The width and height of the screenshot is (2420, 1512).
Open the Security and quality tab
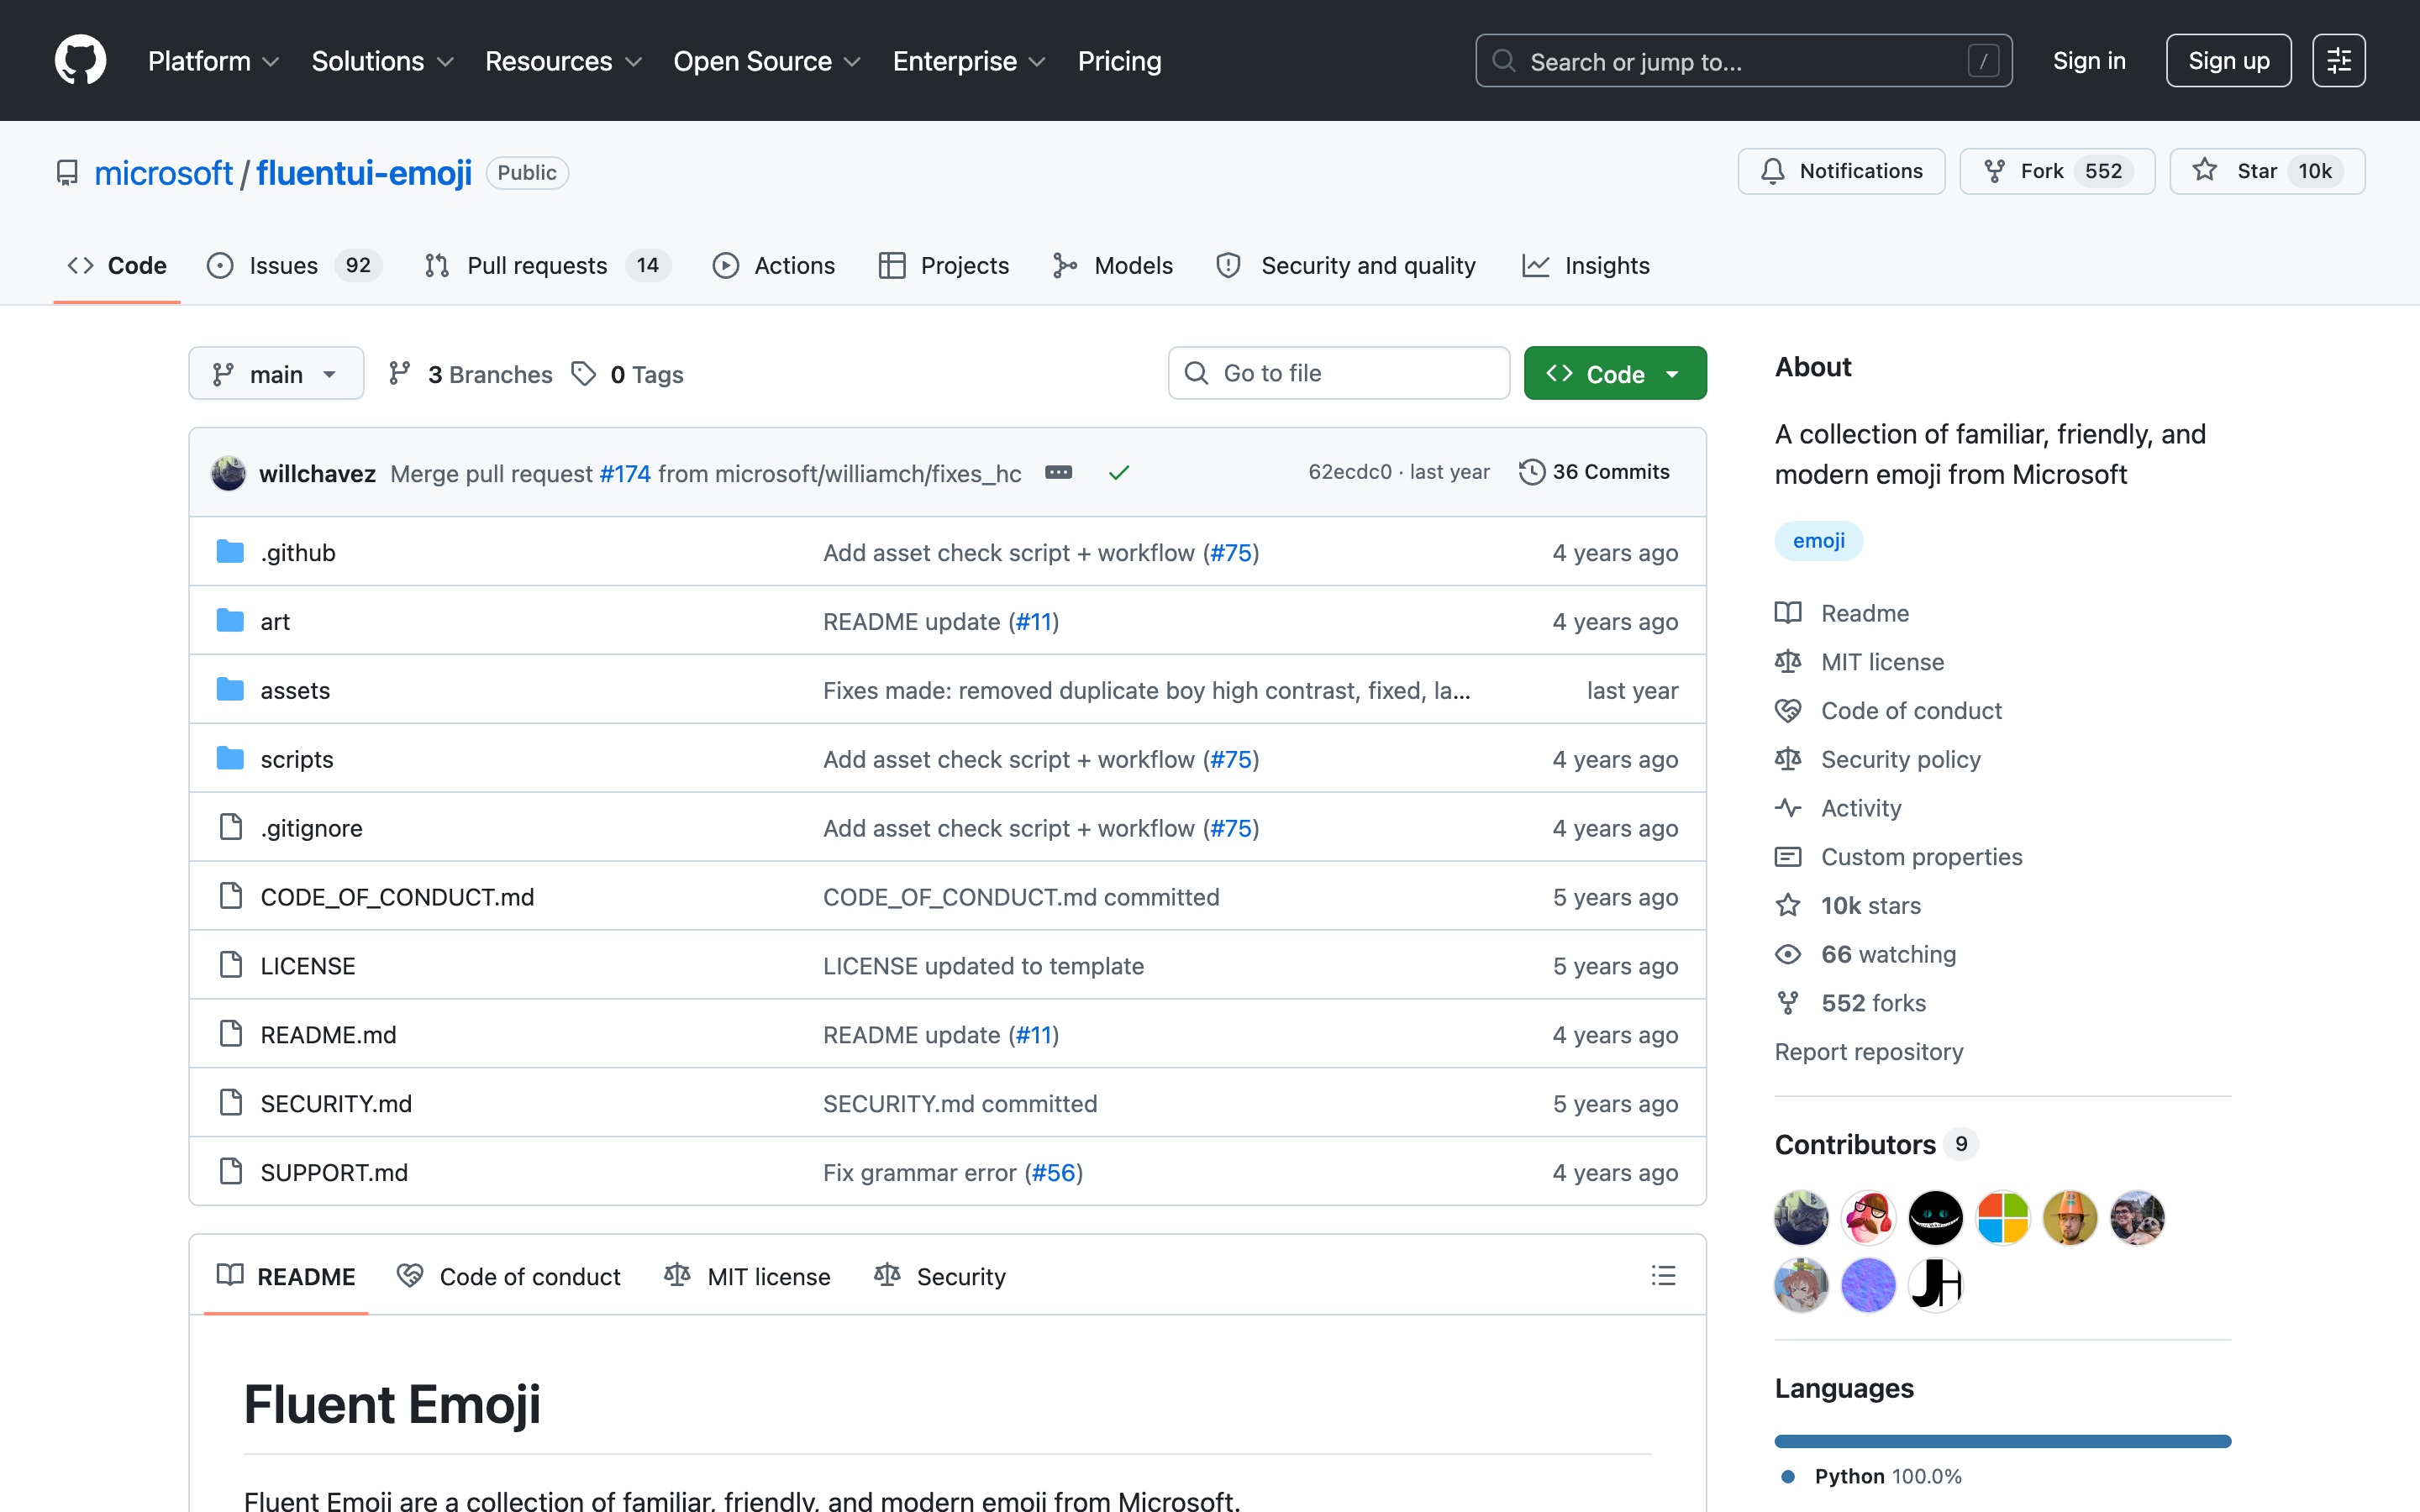pos(1345,265)
